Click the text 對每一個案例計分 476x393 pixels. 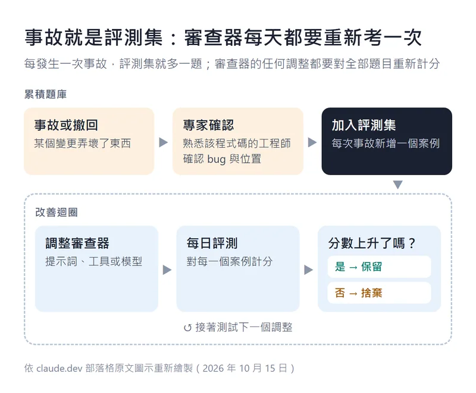coord(230,261)
